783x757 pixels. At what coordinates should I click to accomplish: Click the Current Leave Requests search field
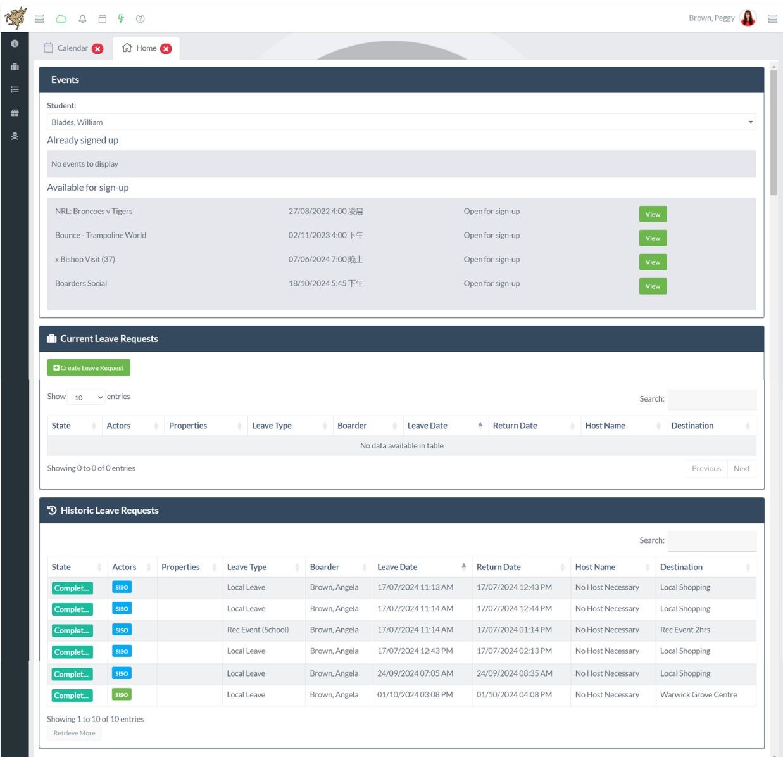click(712, 399)
